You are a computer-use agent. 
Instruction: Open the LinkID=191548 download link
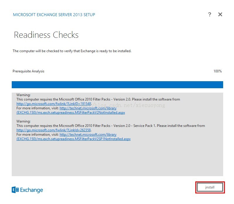54,104
